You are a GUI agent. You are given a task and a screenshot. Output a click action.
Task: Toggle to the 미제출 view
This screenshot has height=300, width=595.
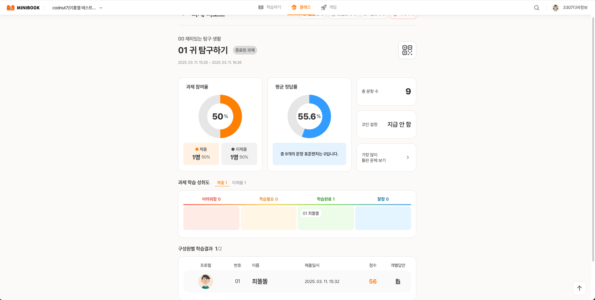(239, 183)
